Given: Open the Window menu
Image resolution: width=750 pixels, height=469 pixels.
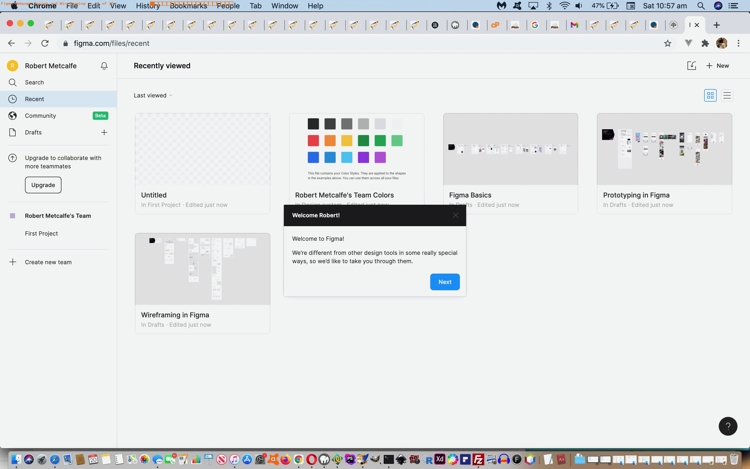Looking at the screenshot, I should pyautogui.click(x=284, y=6).
